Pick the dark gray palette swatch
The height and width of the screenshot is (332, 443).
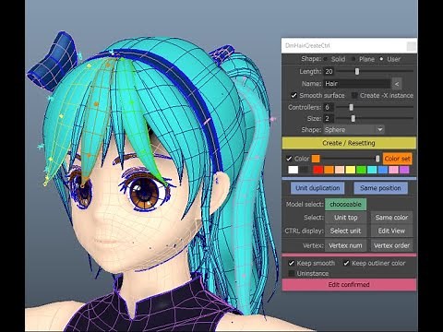[x=305, y=170]
